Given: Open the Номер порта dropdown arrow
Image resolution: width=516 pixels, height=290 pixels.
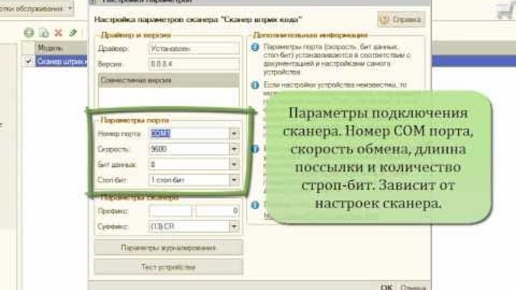Looking at the screenshot, I should pos(234,133).
